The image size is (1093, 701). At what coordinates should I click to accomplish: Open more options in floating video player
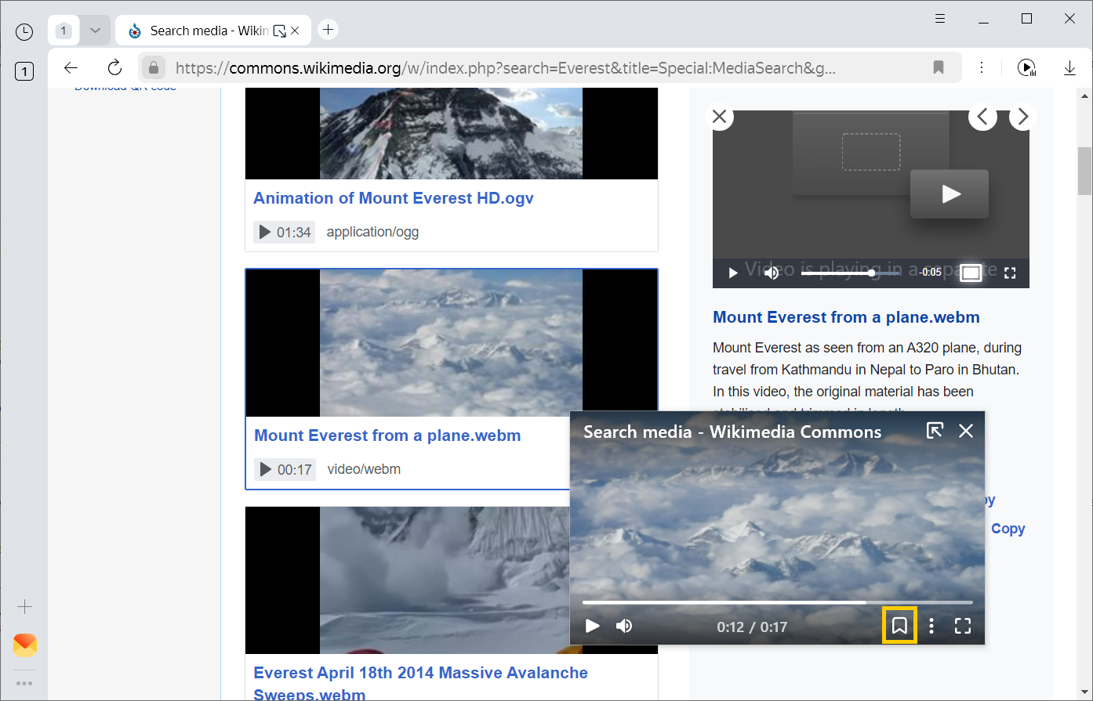click(931, 626)
